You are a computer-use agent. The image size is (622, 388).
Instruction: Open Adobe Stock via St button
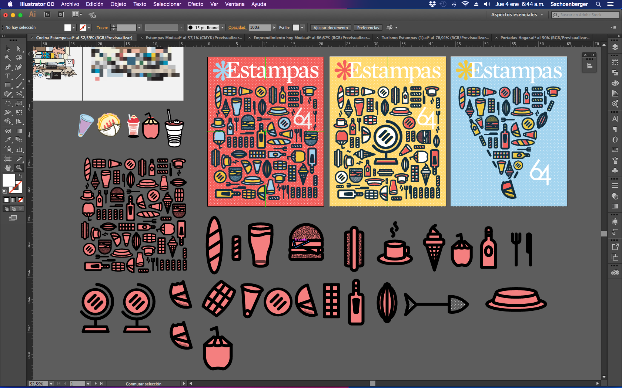(x=61, y=15)
